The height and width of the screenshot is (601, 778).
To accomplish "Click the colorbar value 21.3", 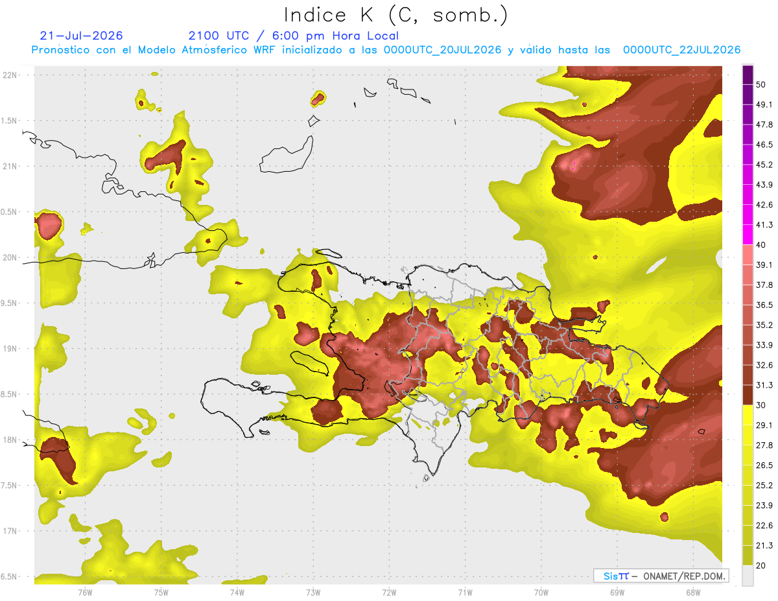I will [764, 546].
